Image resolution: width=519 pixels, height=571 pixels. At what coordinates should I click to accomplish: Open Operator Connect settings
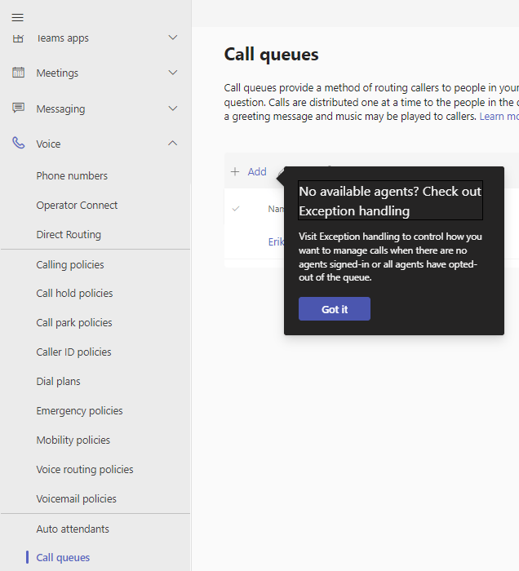point(77,205)
